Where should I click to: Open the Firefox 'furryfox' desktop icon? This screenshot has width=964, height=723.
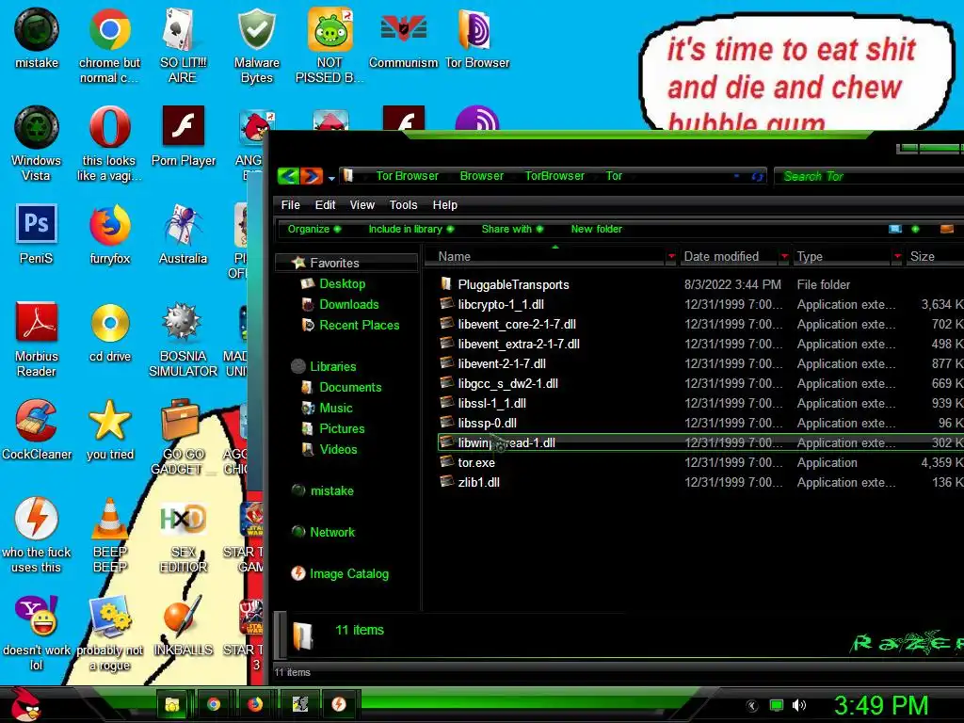point(109,234)
